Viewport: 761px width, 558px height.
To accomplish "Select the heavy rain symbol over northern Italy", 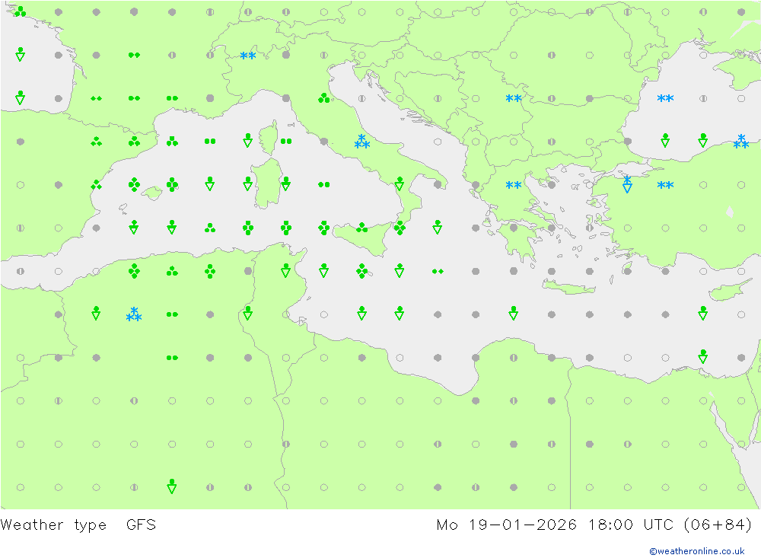I will tap(323, 98).
